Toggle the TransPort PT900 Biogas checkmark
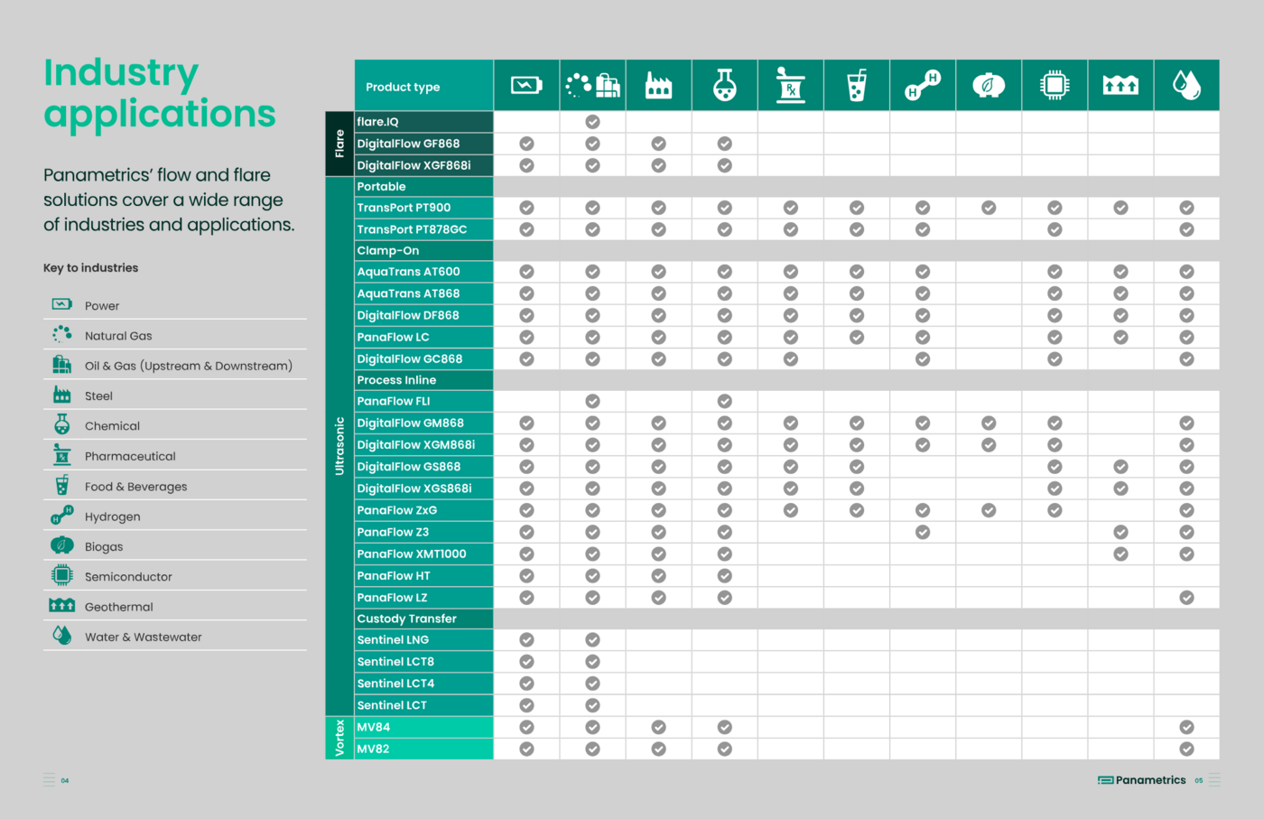Image resolution: width=1264 pixels, height=819 pixels. [989, 208]
